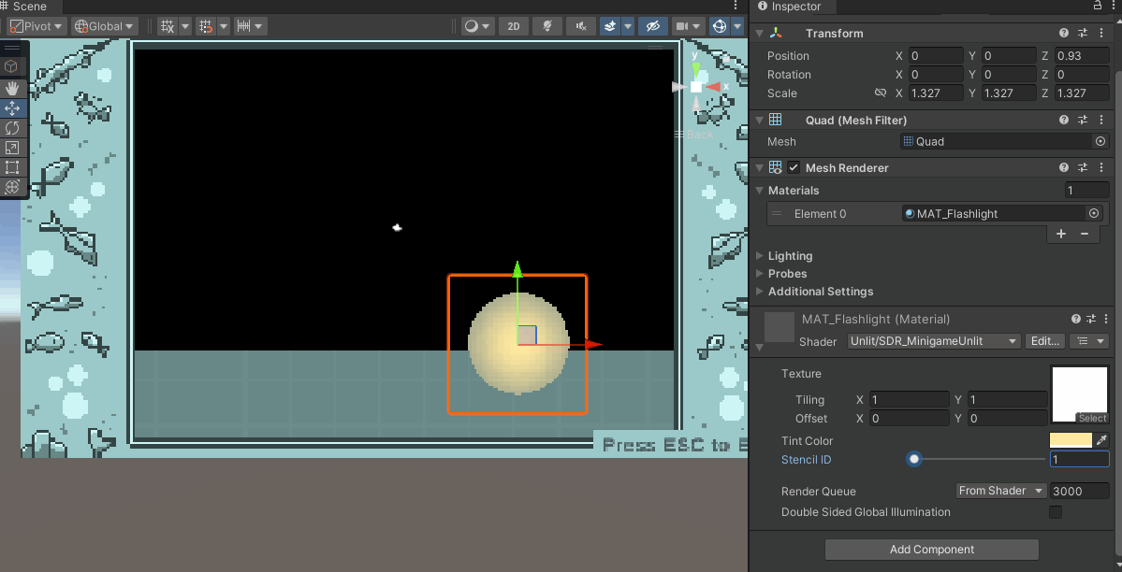The height and width of the screenshot is (572, 1122).
Task: Select the Move tool
Action: point(12,108)
